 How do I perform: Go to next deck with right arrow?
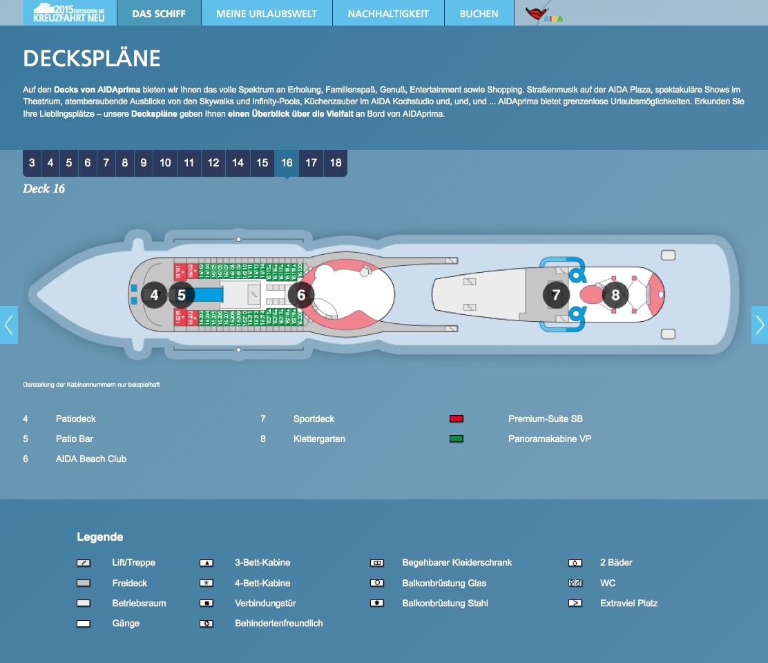[x=759, y=325]
